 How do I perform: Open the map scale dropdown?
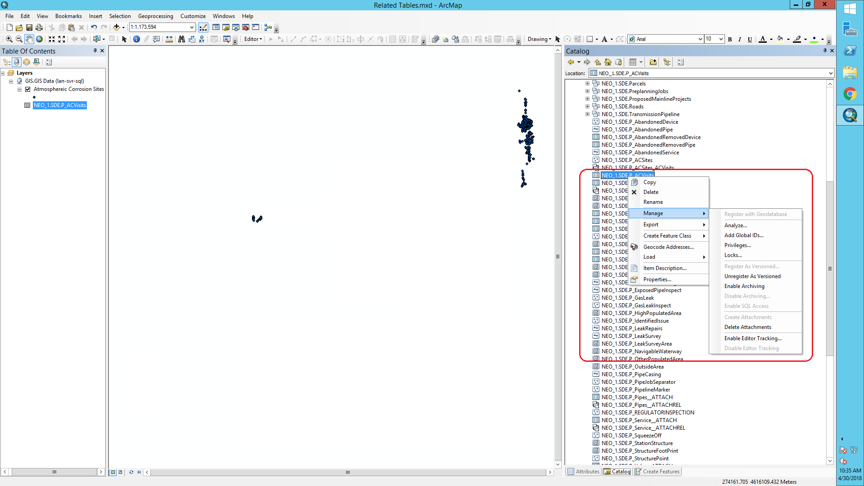[x=192, y=27]
